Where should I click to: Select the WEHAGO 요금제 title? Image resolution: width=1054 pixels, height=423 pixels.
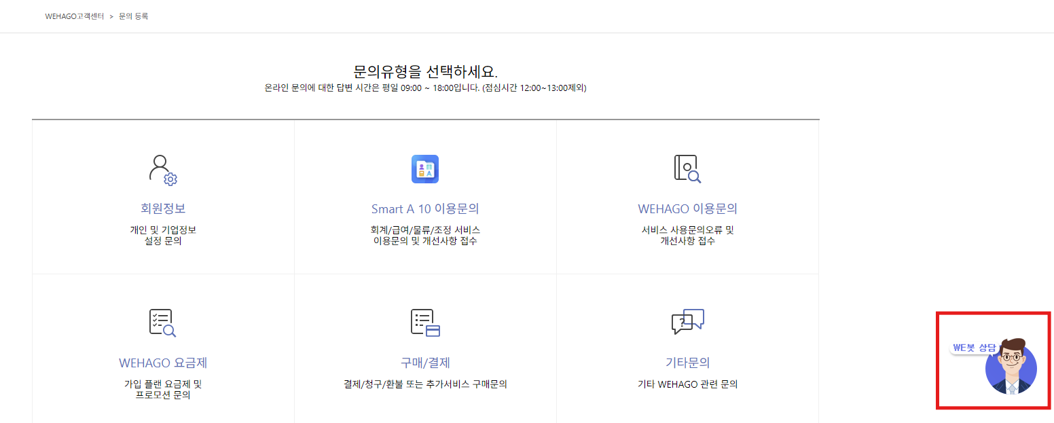coord(163,363)
